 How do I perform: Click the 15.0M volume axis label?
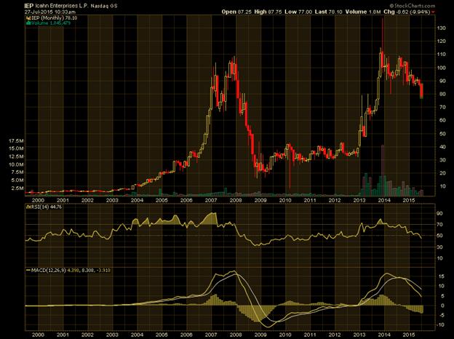(x=16, y=148)
